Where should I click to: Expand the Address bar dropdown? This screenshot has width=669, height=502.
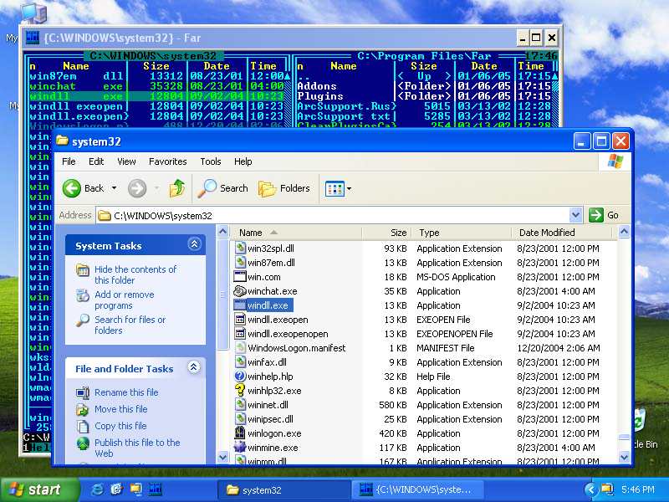pyautogui.click(x=575, y=215)
